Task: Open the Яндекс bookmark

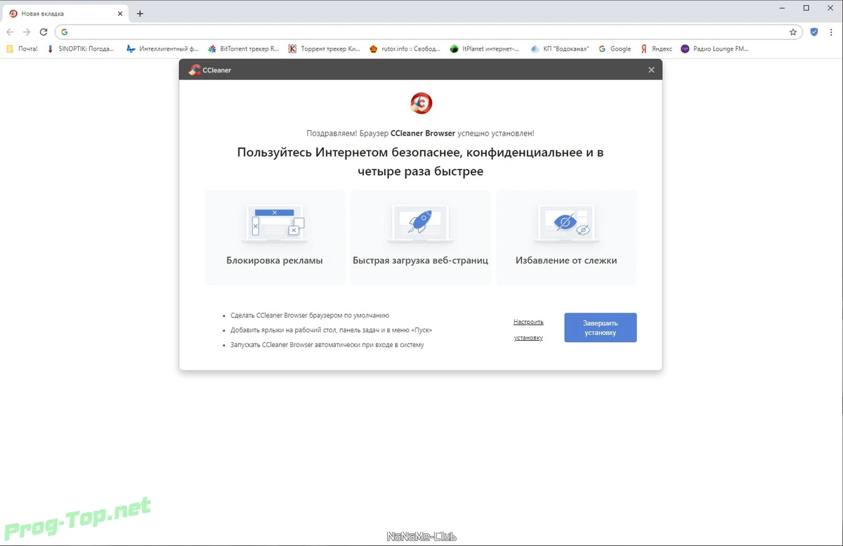Action: click(x=656, y=49)
